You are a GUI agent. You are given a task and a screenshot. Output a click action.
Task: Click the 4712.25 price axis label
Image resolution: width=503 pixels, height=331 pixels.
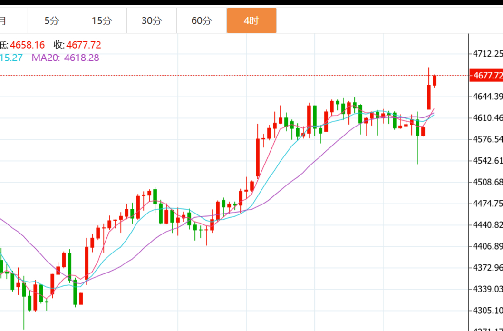click(x=488, y=54)
